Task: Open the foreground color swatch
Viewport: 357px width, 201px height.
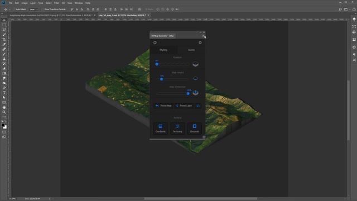Action: 3,125
